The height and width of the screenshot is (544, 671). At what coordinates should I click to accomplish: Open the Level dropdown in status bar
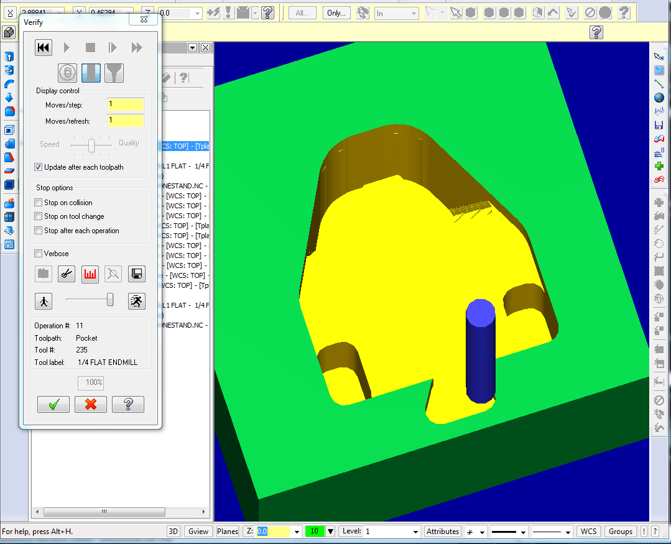click(415, 532)
